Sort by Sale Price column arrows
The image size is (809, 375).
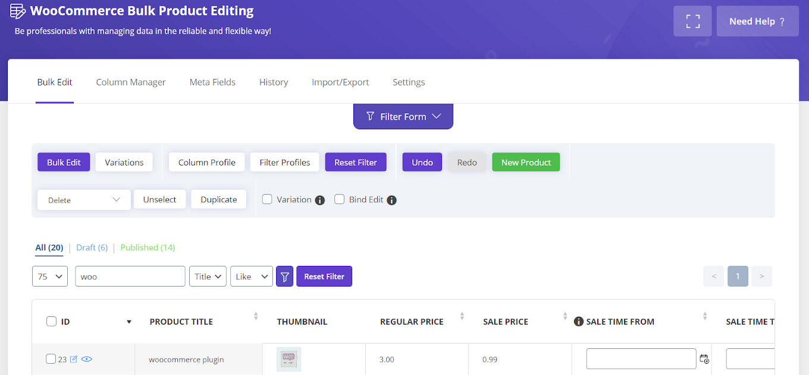pos(565,316)
